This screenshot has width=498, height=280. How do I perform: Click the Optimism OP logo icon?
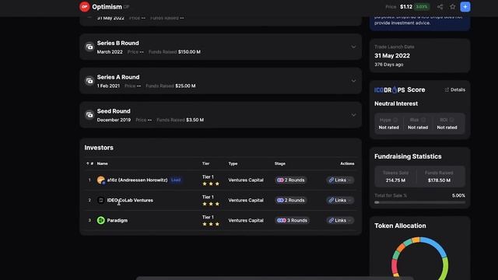85,7
